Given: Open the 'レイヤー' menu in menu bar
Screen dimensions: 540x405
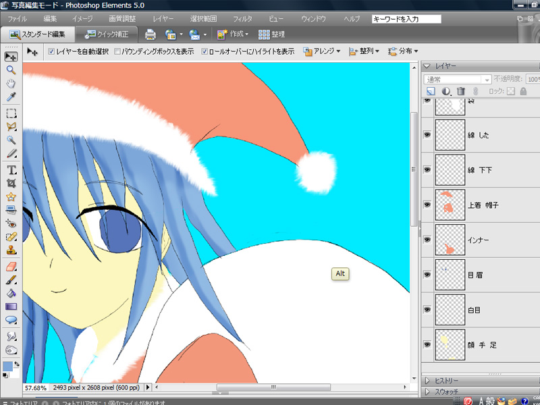Looking at the screenshot, I should [x=163, y=19].
